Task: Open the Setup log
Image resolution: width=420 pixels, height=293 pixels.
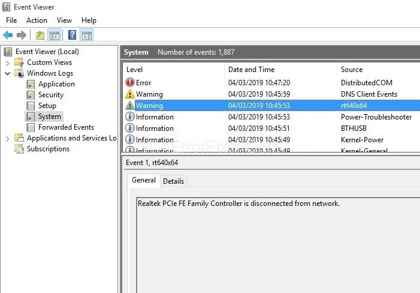Action: [47, 106]
